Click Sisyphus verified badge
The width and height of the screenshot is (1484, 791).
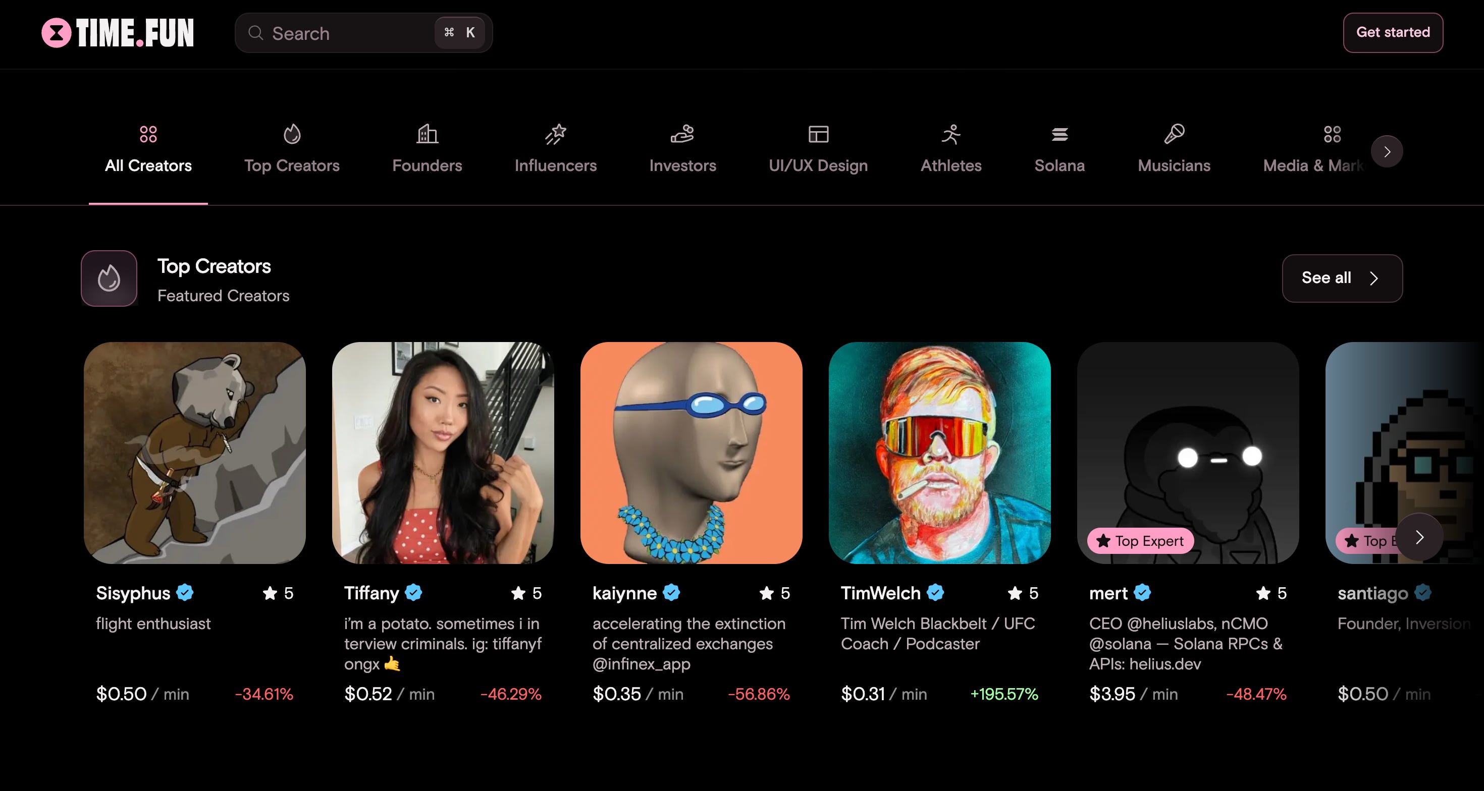coord(185,592)
